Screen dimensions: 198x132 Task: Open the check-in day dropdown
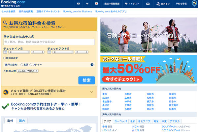(x=38, y=52)
